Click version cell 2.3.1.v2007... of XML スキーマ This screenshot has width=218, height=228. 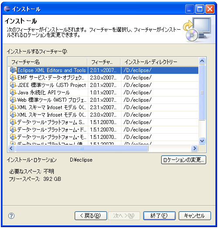104,107
